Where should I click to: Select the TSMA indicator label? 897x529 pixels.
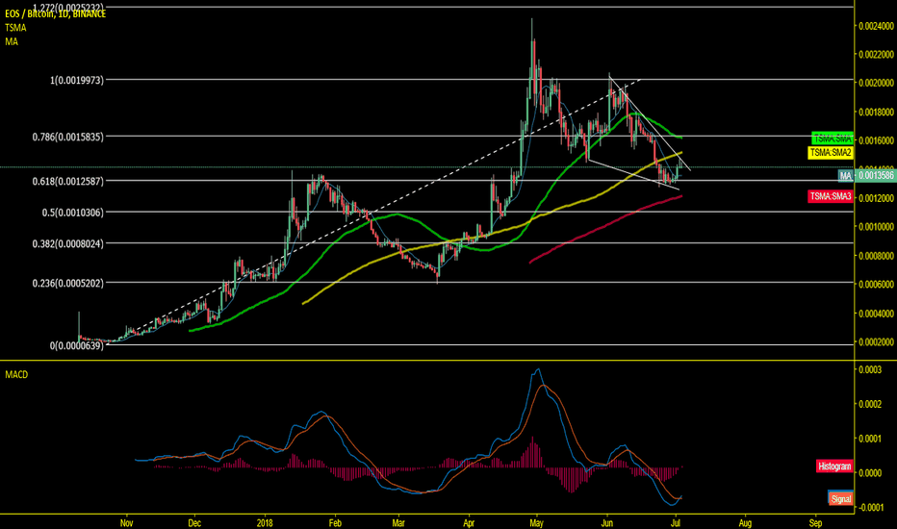click(15, 28)
